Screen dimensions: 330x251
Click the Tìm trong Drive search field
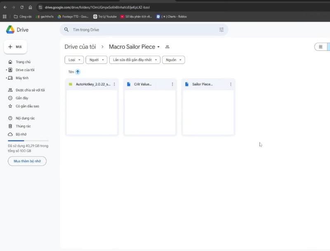pyautogui.click(x=140, y=30)
